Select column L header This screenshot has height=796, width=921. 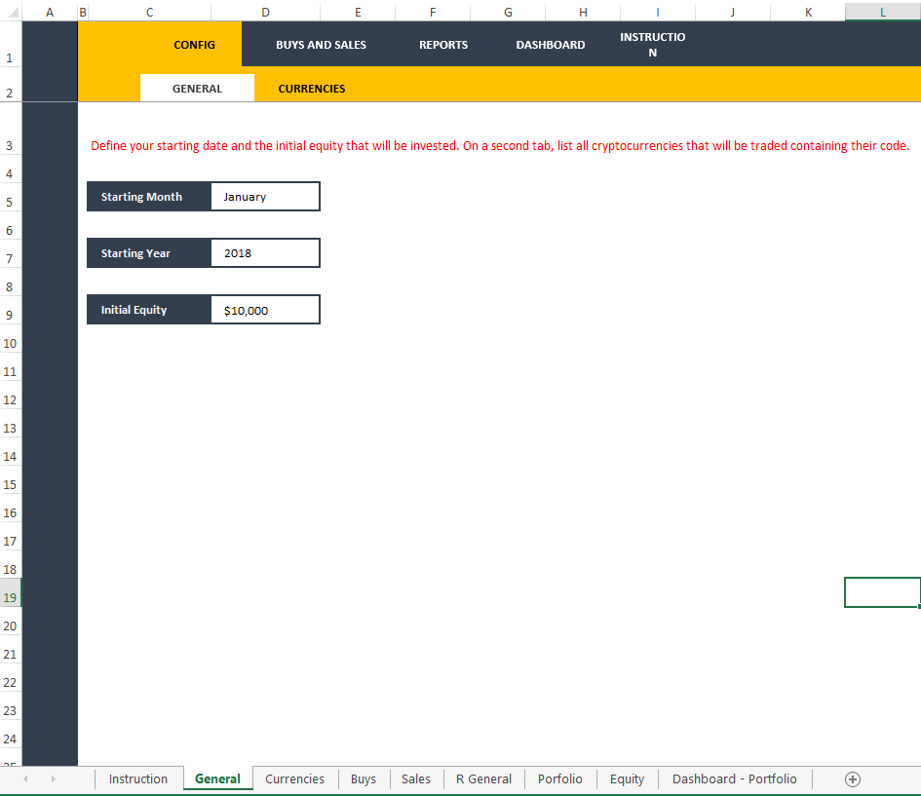click(x=883, y=12)
